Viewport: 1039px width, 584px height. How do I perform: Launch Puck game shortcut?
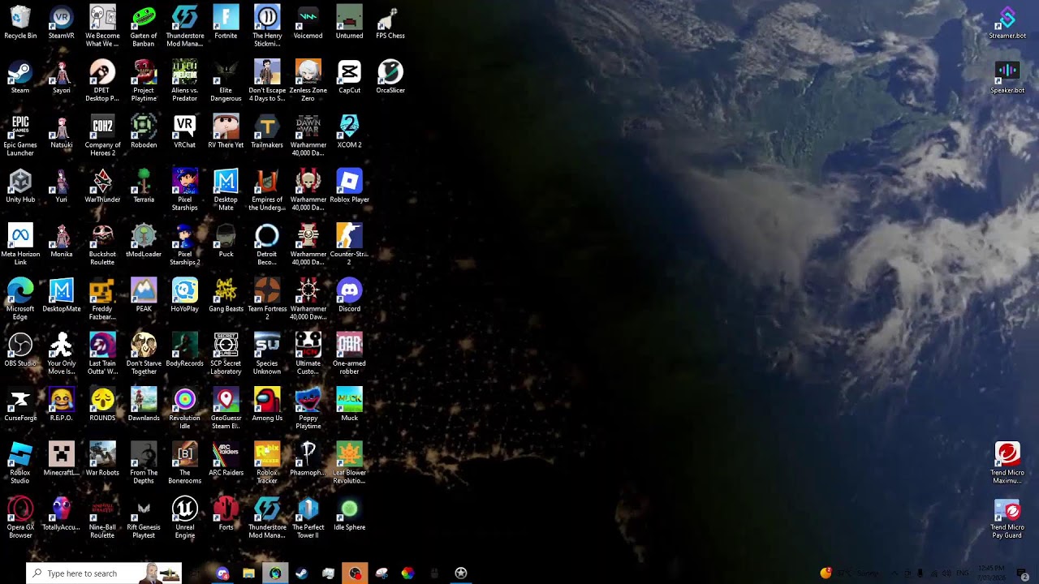tap(226, 241)
